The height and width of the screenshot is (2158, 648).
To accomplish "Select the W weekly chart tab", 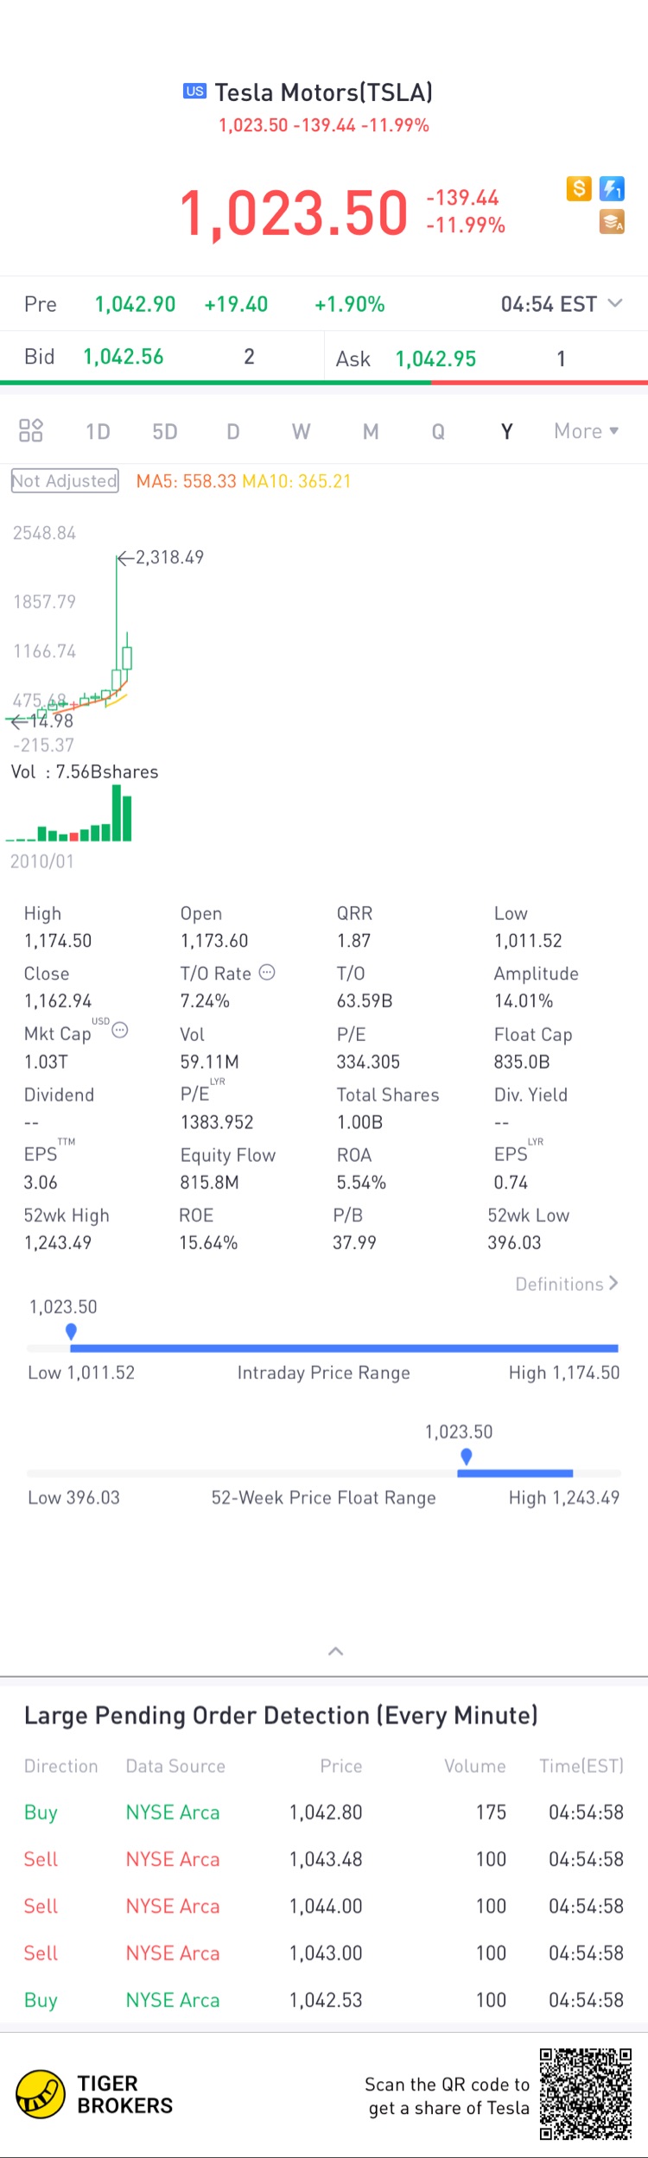I will (x=301, y=431).
